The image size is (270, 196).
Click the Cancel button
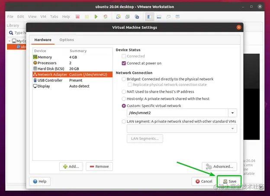pos(204,181)
